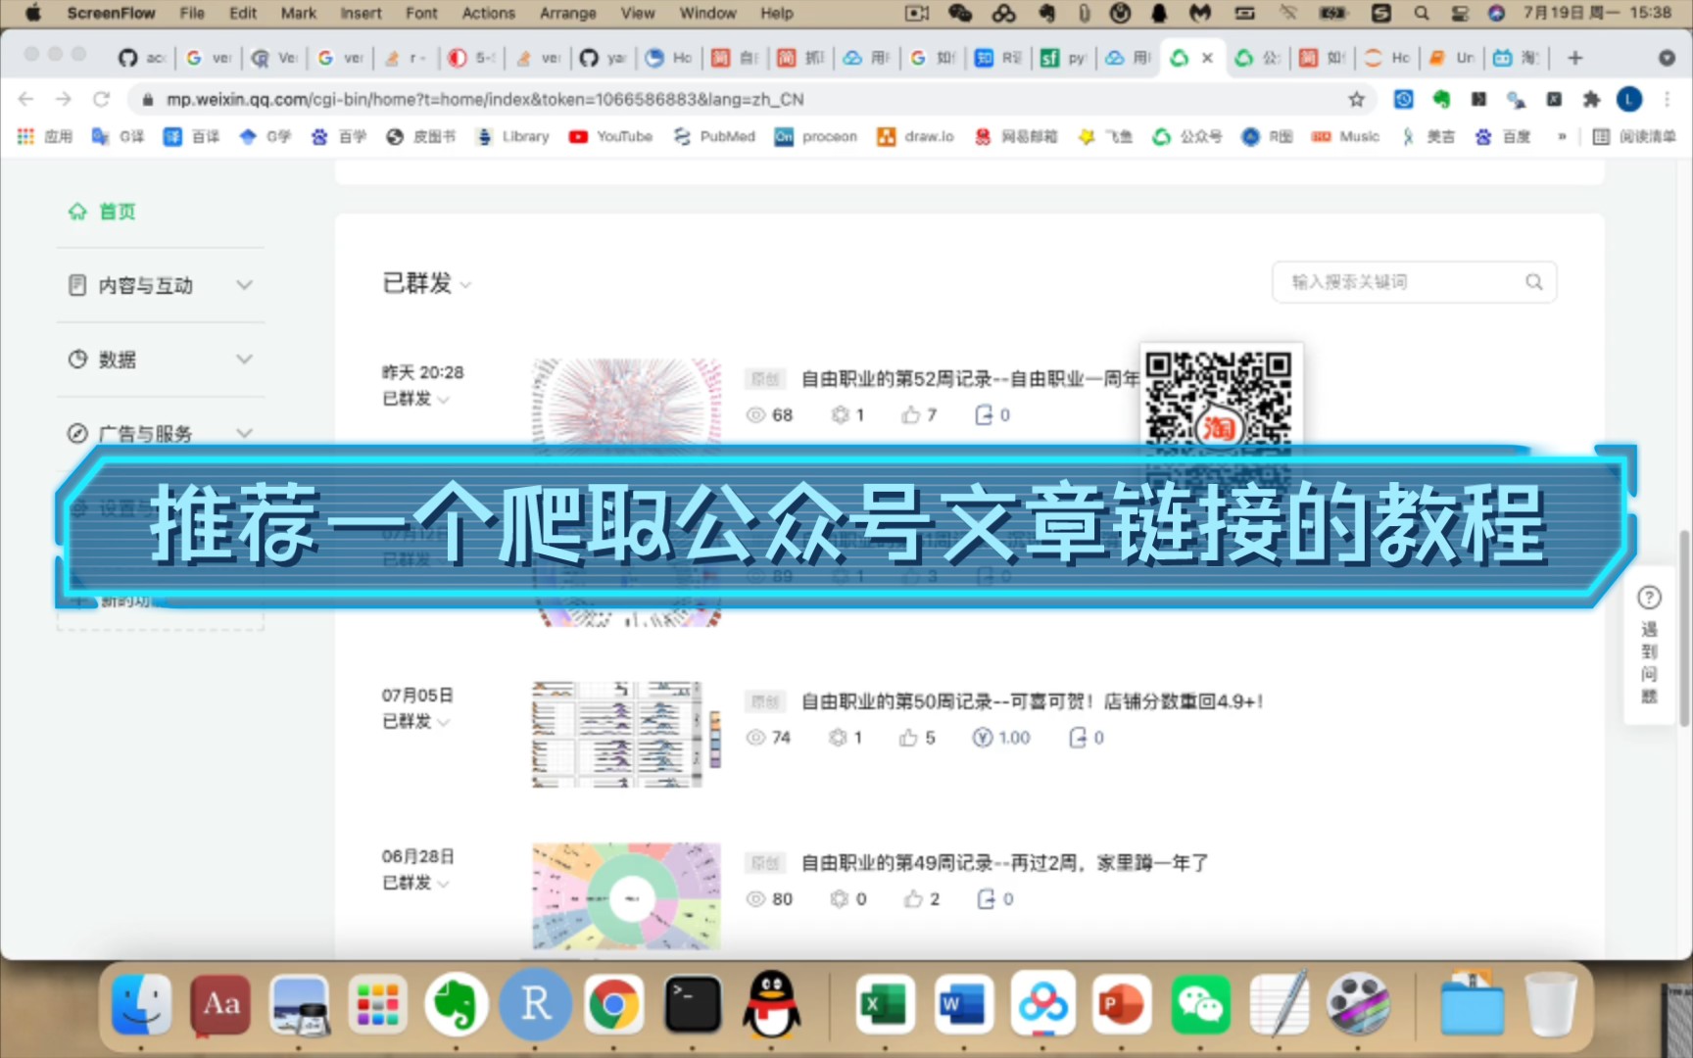Expand the 数据 sidebar section

(x=161, y=360)
